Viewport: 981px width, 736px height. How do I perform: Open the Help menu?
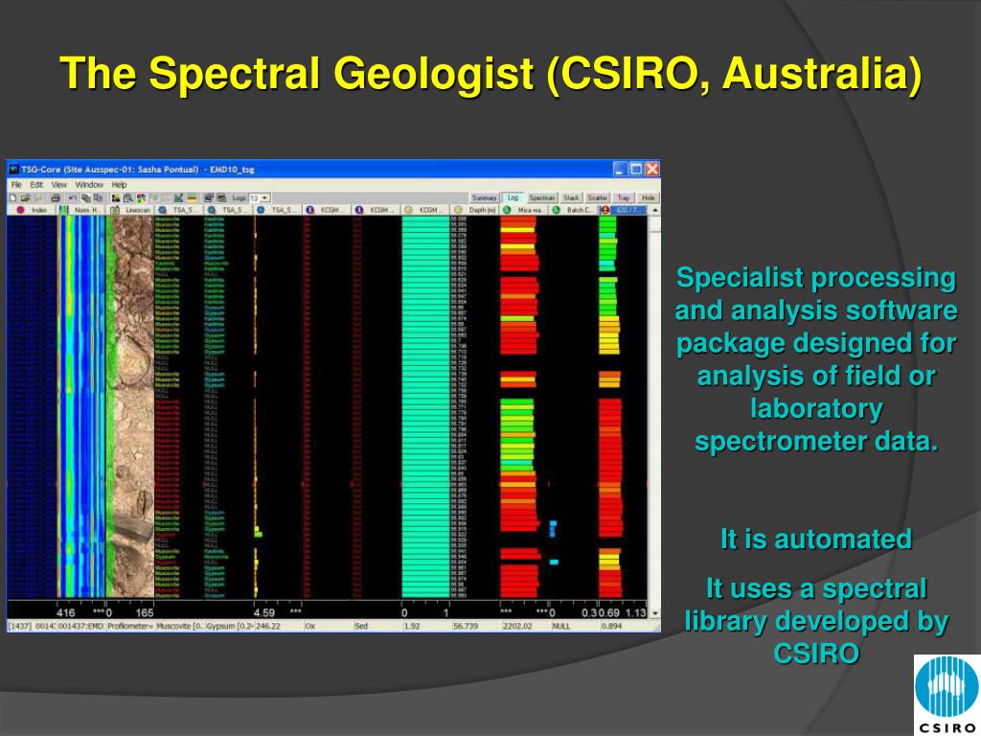(119, 185)
